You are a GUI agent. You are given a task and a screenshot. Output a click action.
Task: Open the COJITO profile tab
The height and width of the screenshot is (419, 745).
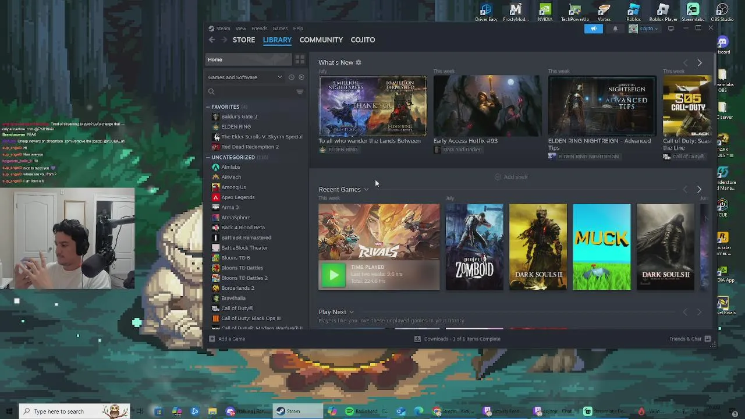[363, 40]
